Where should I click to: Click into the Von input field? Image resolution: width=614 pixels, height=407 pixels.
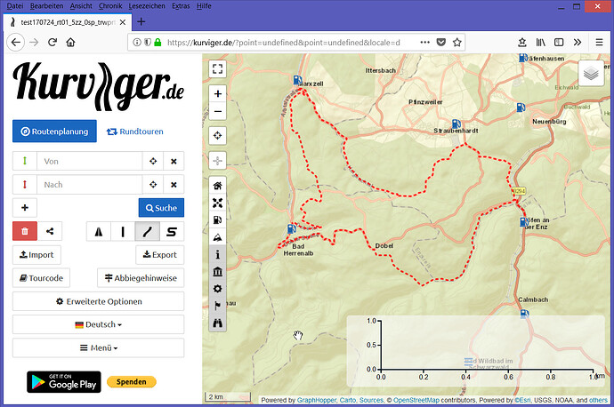90,161
